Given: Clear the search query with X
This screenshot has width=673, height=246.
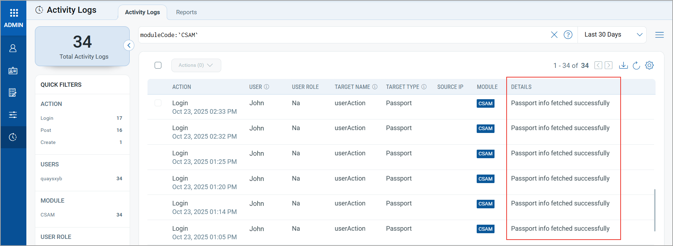Looking at the screenshot, I should [554, 35].
